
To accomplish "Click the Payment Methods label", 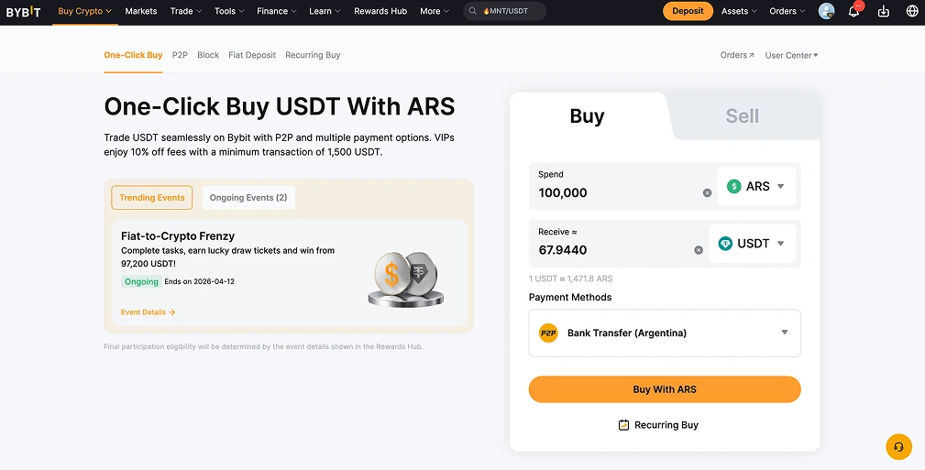I will 570,297.
